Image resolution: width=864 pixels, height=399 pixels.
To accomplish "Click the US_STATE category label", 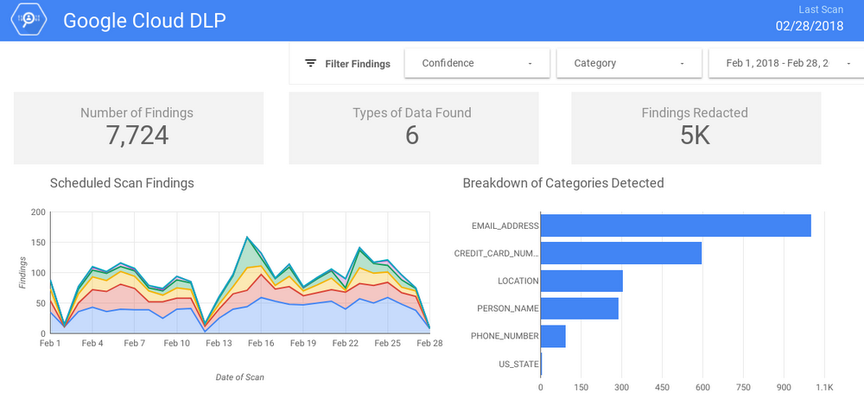I will coord(518,364).
